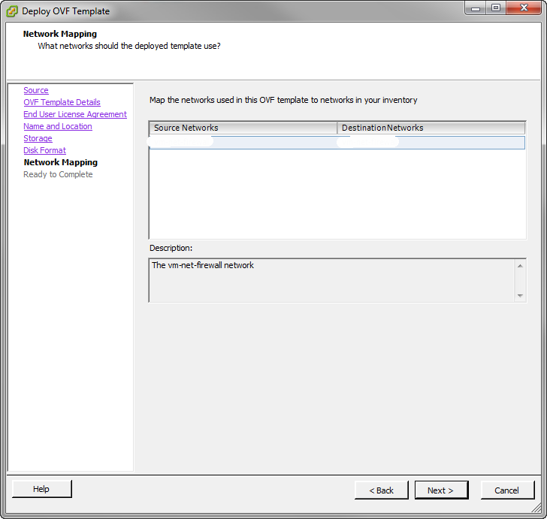The width and height of the screenshot is (547, 519).
Task: Sort by Source Networks column header
Action: tap(243, 128)
